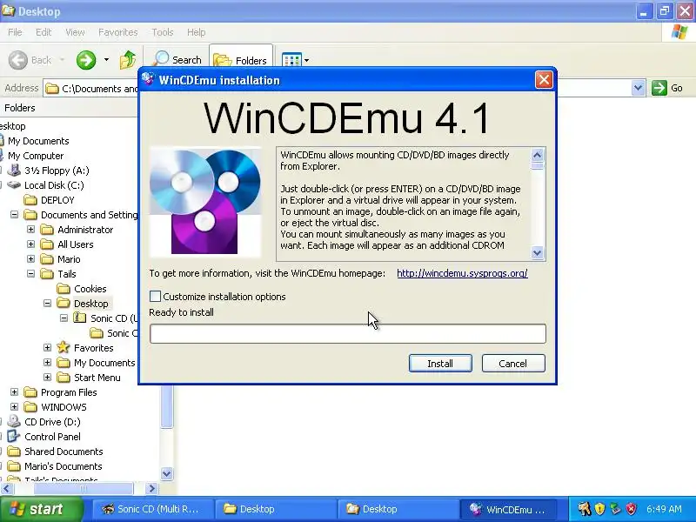The height and width of the screenshot is (522, 696).
Task: Expand Favorites in folder tree
Action: (x=47, y=347)
